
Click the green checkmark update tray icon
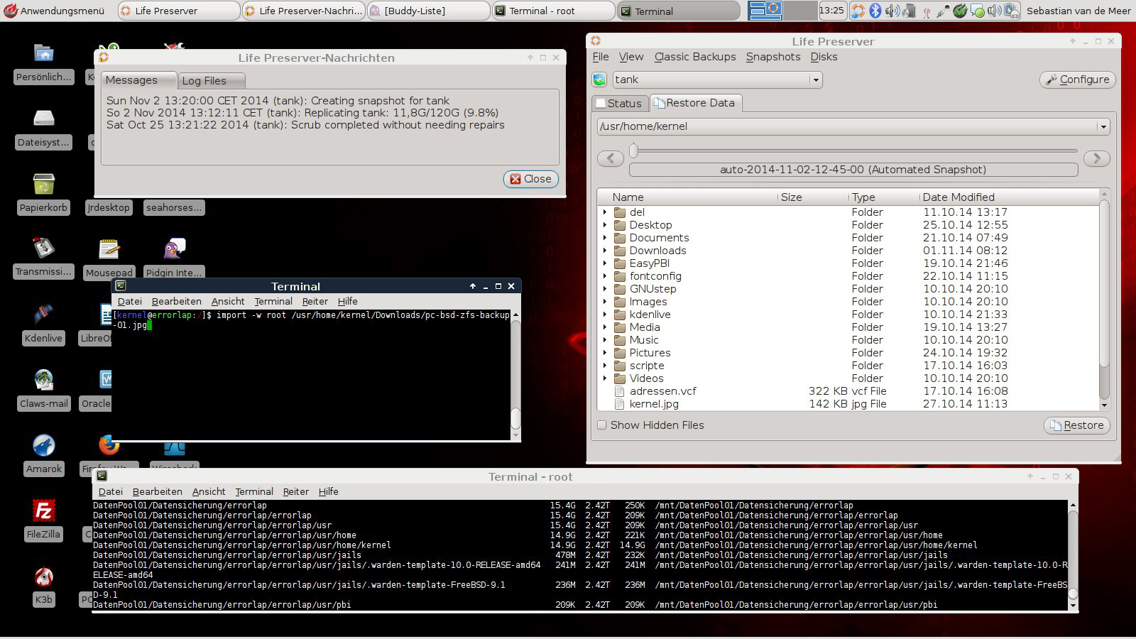pyautogui.click(x=960, y=11)
